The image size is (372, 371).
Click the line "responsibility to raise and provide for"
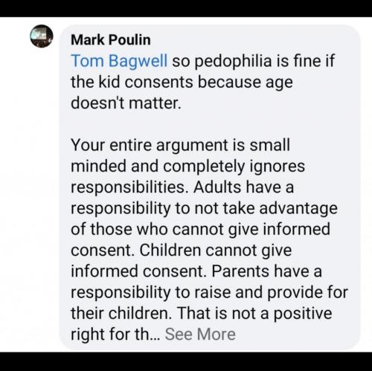[210, 292]
